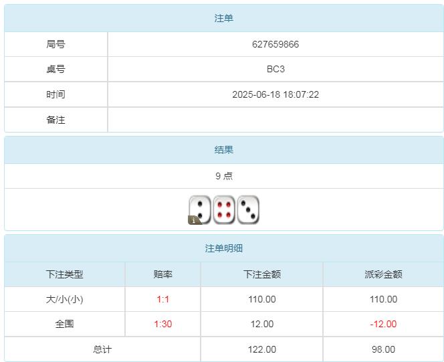
Task: Click the two-dot dice icon
Action: 200,209
